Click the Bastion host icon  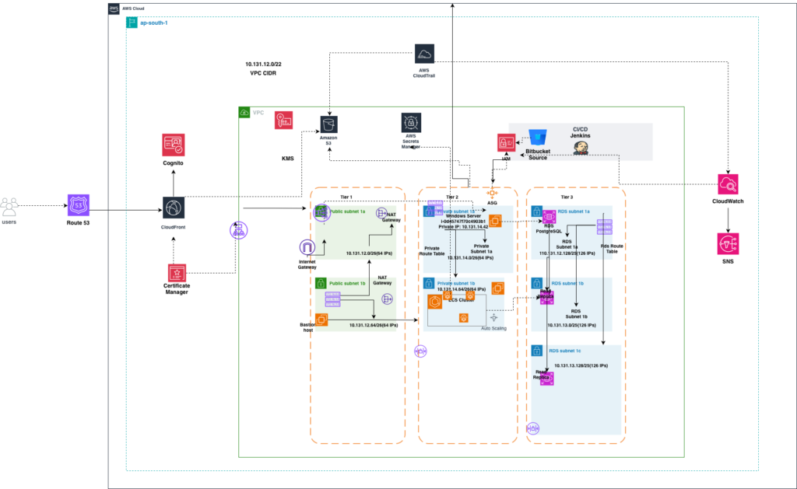pos(321,320)
